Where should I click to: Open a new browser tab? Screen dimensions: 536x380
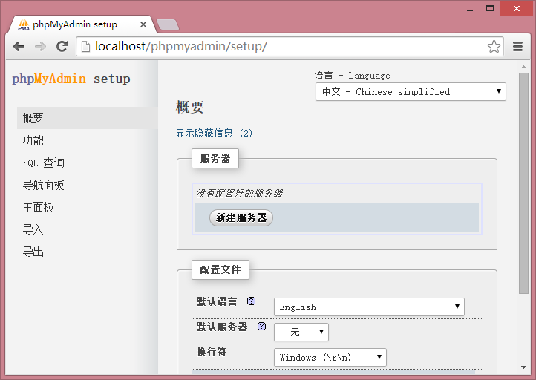pyautogui.click(x=168, y=24)
